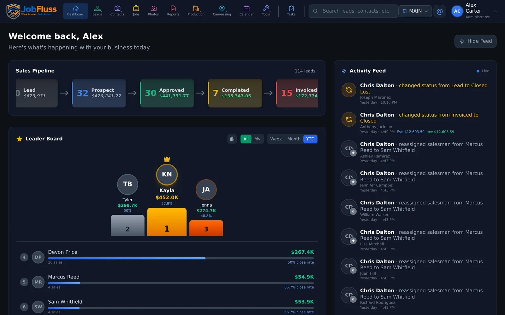Click the @ mentions icon
The image size is (505, 315).
click(x=439, y=11)
